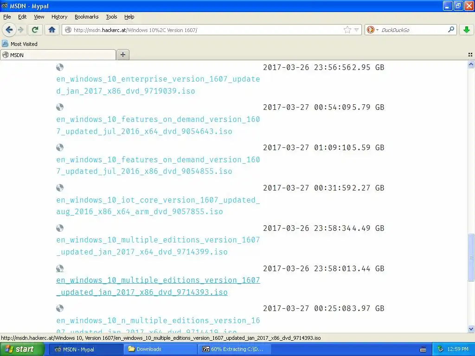Open the Tools menu
475x356 pixels.
(111, 17)
